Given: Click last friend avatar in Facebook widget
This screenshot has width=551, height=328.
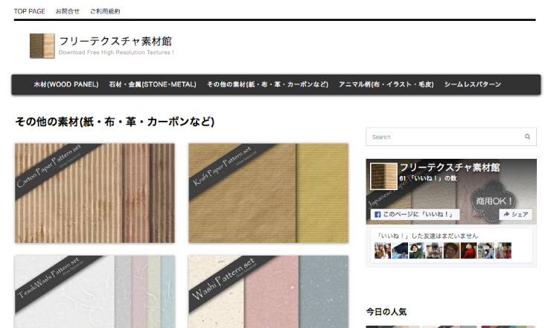Looking at the screenshot, I should tap(503, 250).
